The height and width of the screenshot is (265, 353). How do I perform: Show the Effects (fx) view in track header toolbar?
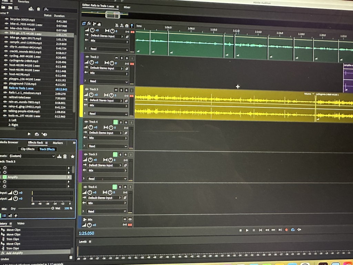point(89,23)
